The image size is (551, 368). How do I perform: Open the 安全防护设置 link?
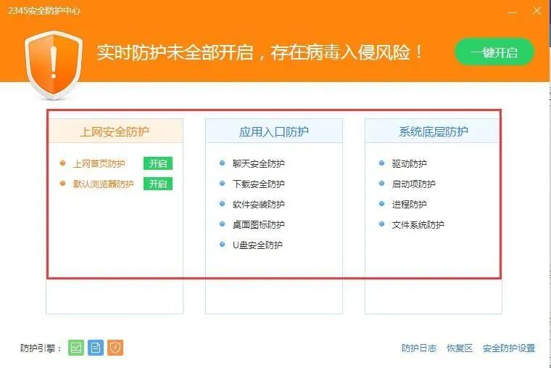tap(508, 348)
